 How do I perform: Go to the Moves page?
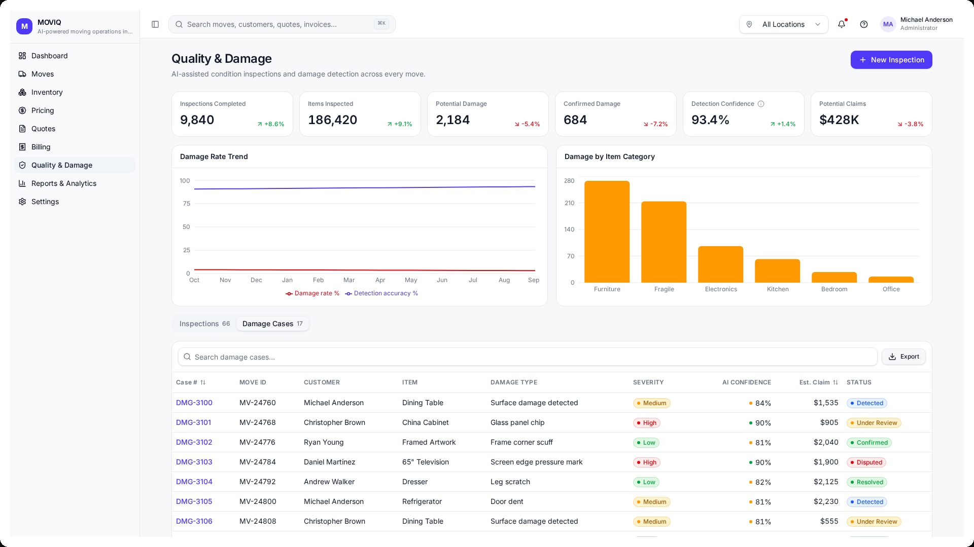75,74
